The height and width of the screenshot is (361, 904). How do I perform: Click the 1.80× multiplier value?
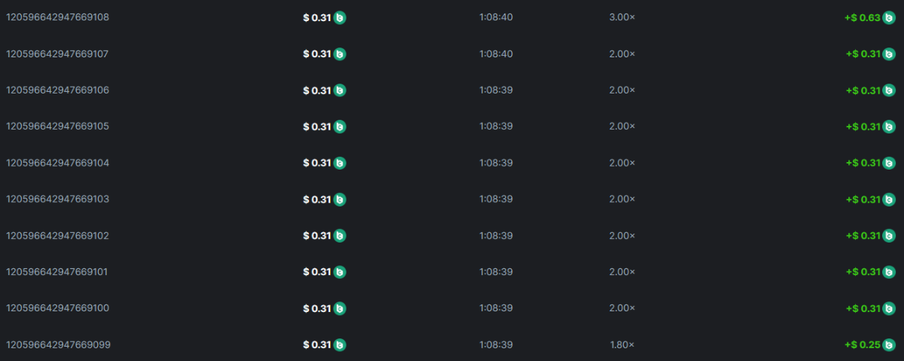click(621, 344)
